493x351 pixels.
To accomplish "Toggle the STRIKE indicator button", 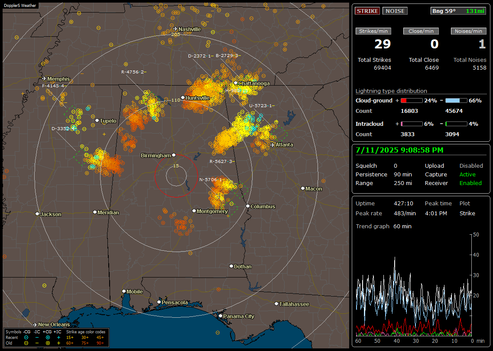I will tap(367, 11).
